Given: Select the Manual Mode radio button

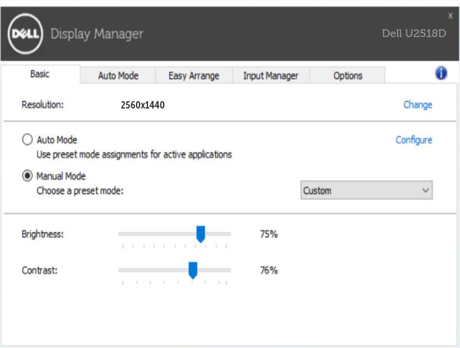Looking at the screenshot, I should pos(28,176).
